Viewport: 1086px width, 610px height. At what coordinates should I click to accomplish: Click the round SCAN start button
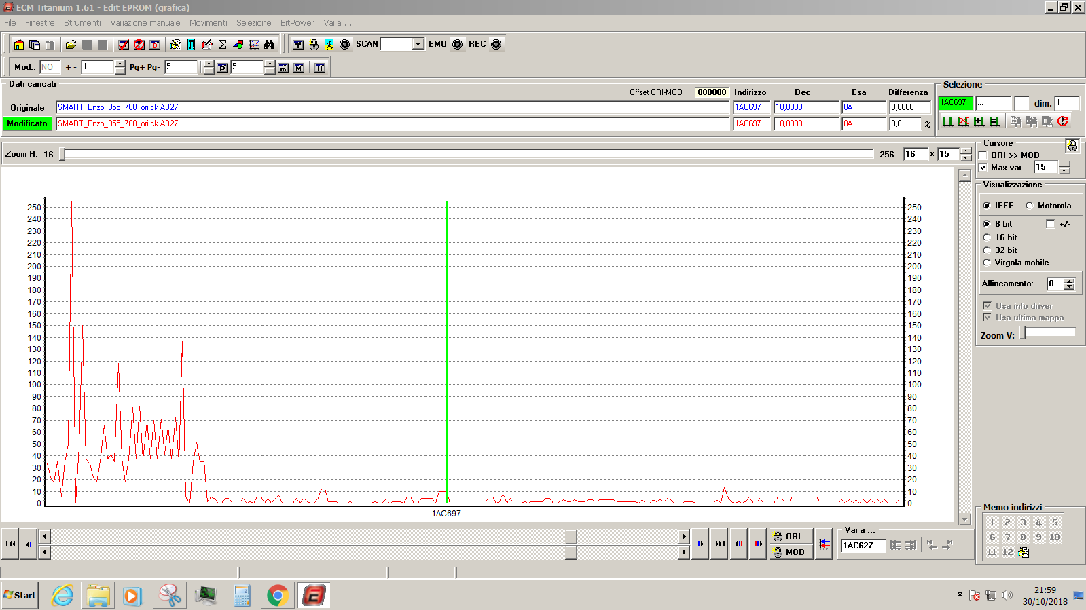345,45
